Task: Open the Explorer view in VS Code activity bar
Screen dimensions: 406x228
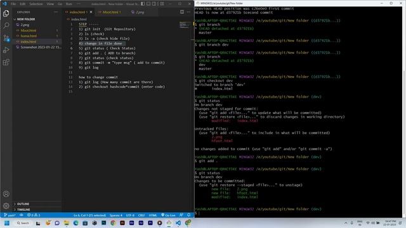Action: 6,13
